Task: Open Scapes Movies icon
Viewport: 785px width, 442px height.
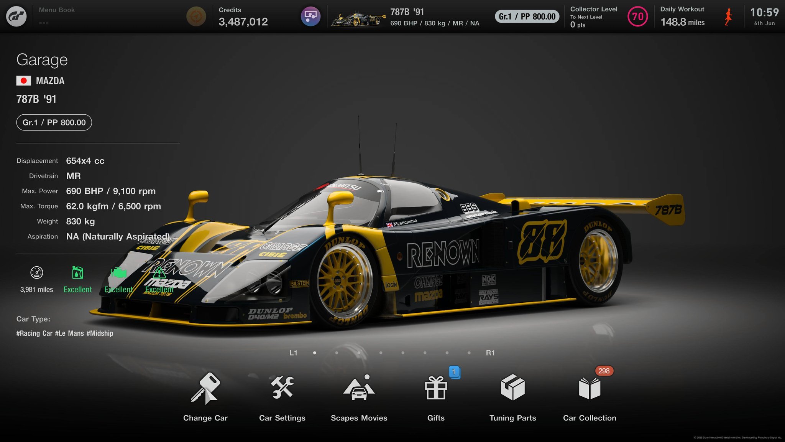Action: click(359, 388)
